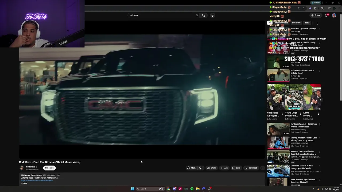
Task: Click the Create button
Action: 316,15
